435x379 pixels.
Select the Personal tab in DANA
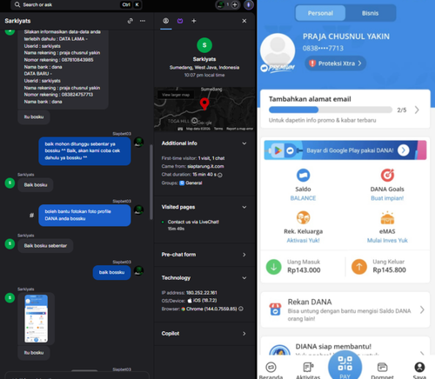click(x=320, y=13)
